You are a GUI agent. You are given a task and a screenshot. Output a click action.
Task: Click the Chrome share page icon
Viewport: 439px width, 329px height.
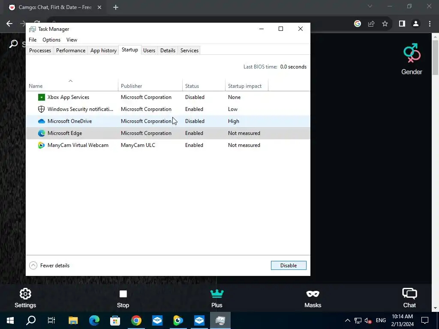(x=371, y=24)
